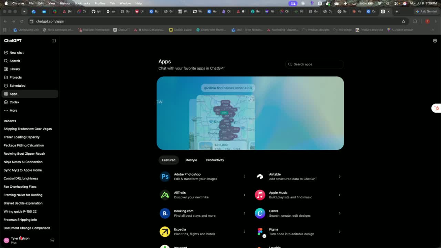Expand the Expedia row chevron
Screen dimensions: 441x248
pyautogui.click(x=245, y=232)
